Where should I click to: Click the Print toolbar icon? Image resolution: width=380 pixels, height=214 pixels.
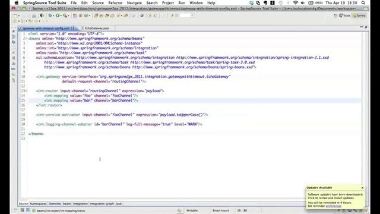coord(34,15)
